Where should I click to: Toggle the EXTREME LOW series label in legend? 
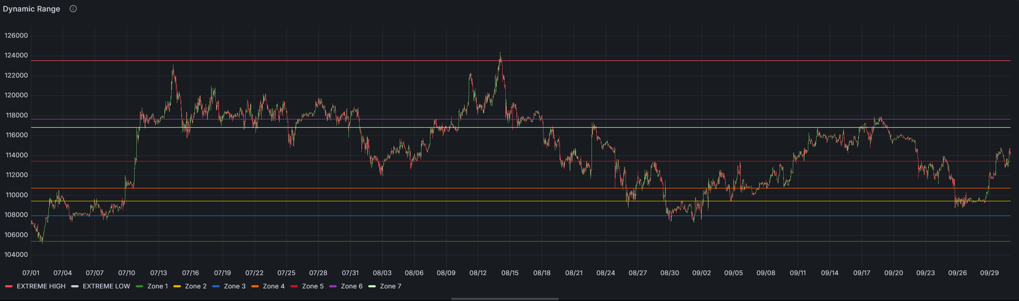106,286
